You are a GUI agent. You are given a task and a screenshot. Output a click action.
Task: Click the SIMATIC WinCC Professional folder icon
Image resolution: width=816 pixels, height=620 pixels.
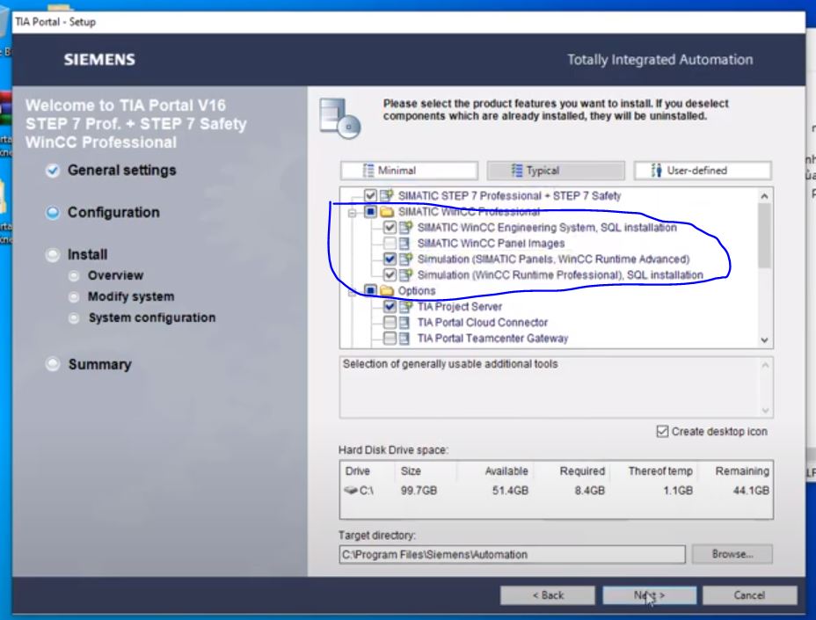[x=387, y=212]
